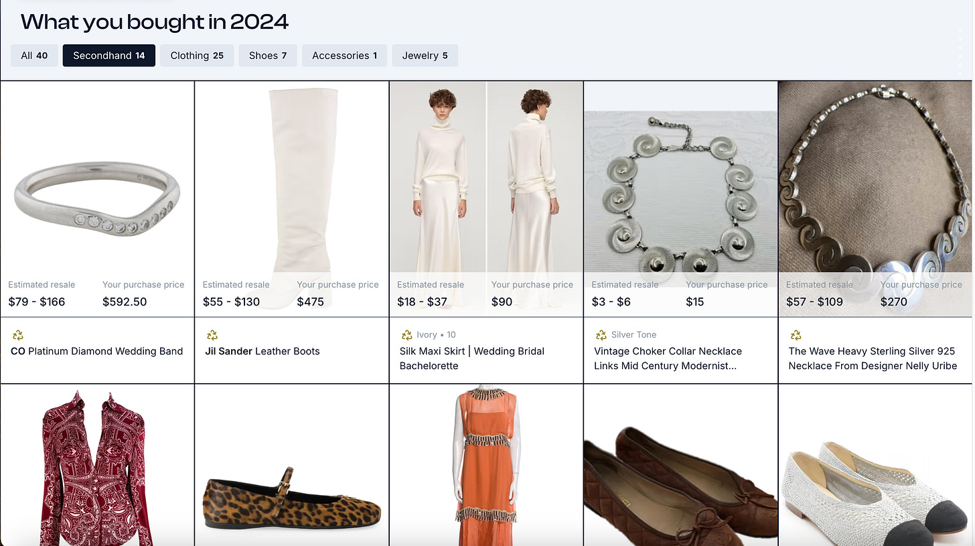Switch to the Shoes 7 filter
The width and height of the screenshot is (975, 546).
point(268,56)
